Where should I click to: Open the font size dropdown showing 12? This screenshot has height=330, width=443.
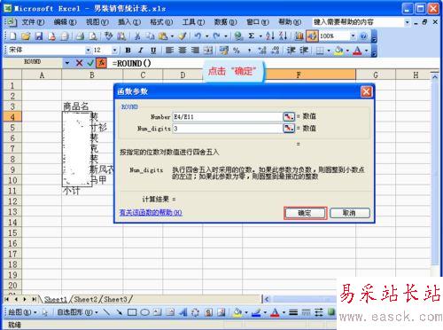coord(114,51)
